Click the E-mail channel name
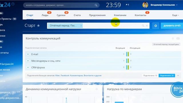 tap(35, 54)
